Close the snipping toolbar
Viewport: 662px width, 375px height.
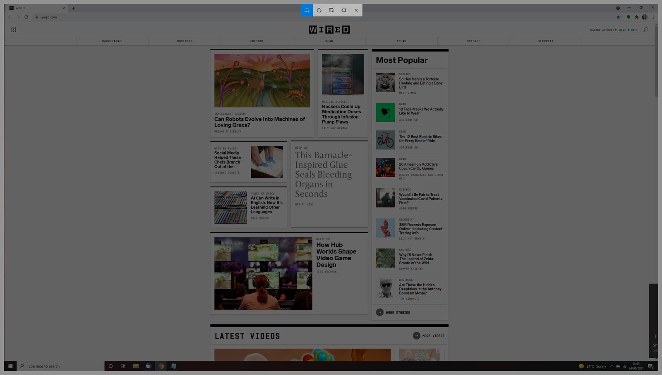356,10
